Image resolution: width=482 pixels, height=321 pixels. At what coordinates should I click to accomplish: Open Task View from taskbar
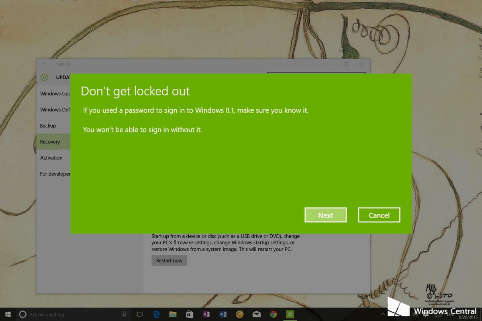(139, 314)
